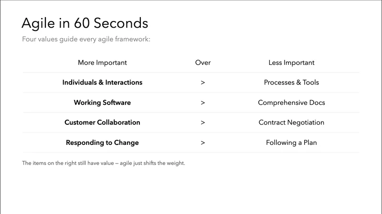Click the 'Contract Negotiation' cell

291,122
